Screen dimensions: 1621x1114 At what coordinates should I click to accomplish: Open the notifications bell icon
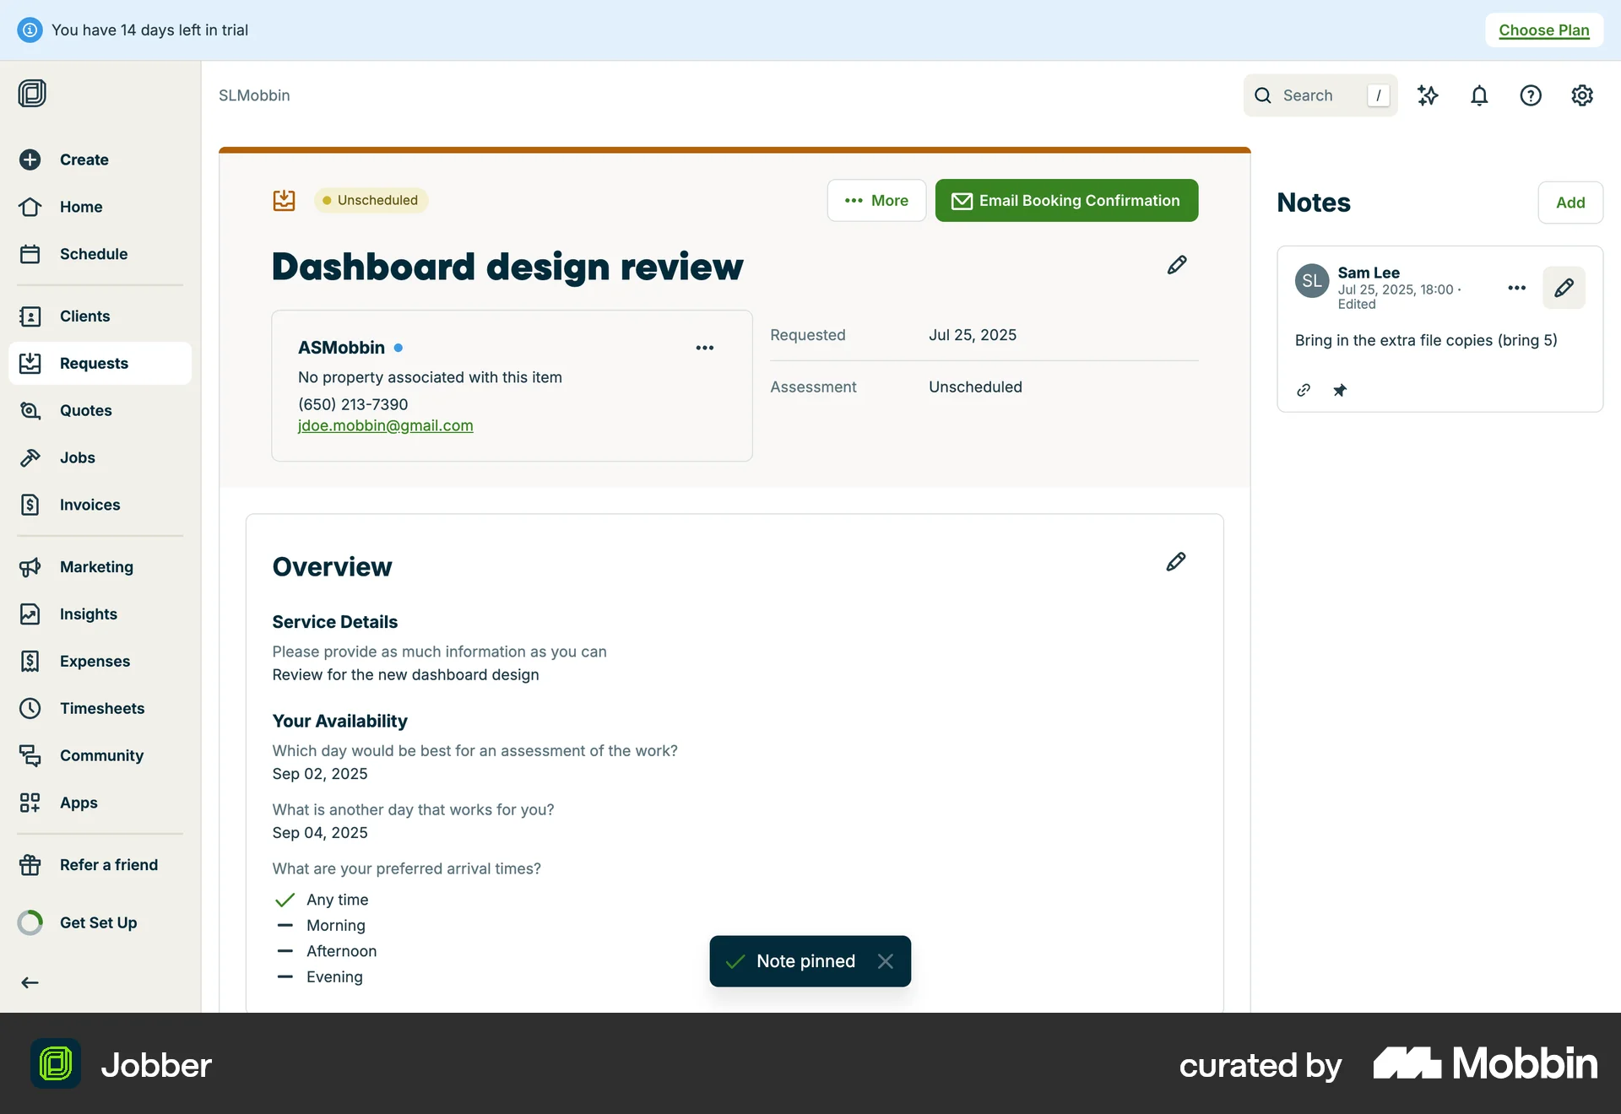pos(1479,95)
